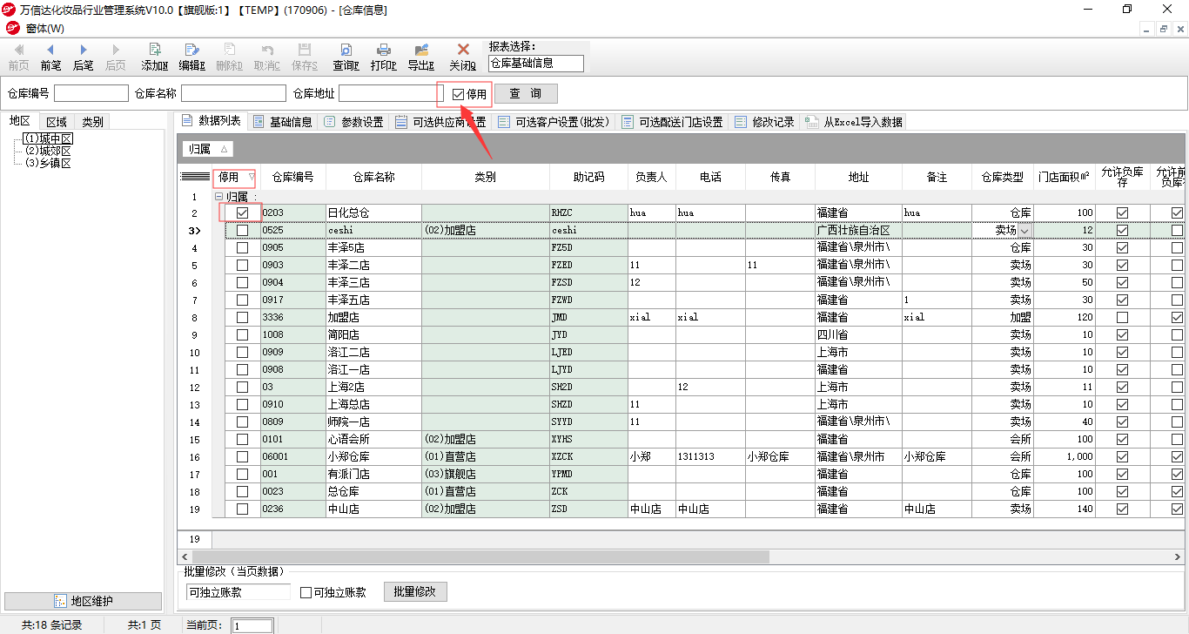Check 停用 box for 加盟店 3336 row

(x=242, y=317)
